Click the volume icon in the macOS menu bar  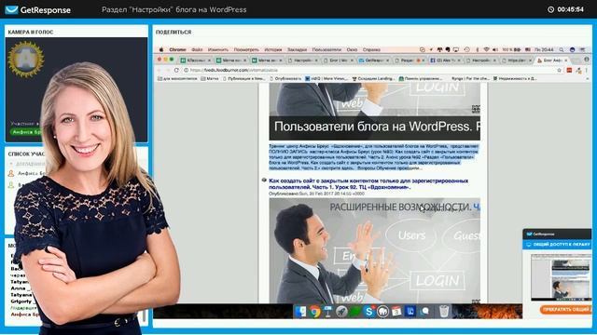495,49
